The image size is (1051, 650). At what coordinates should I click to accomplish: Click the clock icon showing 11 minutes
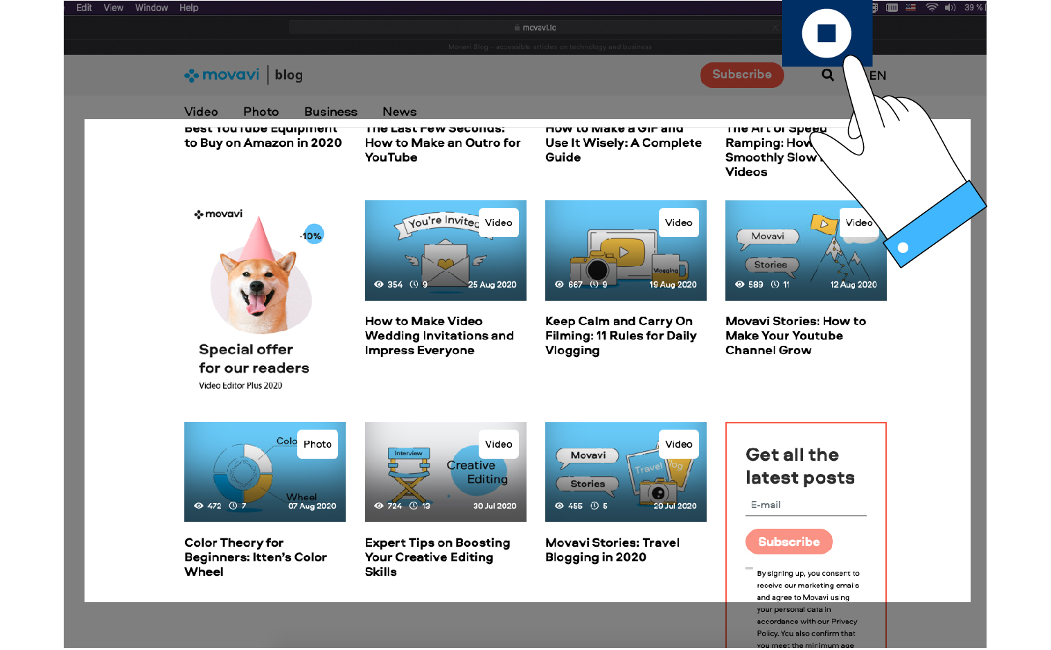[775, 285]
